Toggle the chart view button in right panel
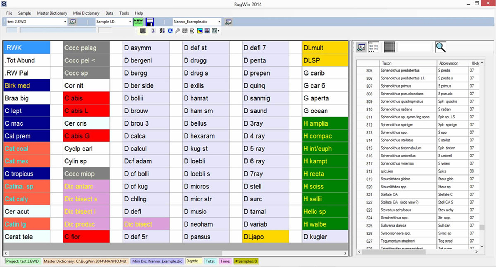The width and height of the screenshot is (496, 267). coord(361,47)
